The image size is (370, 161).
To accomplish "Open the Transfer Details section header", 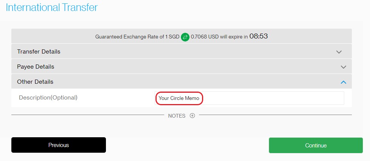I will 182,52.
